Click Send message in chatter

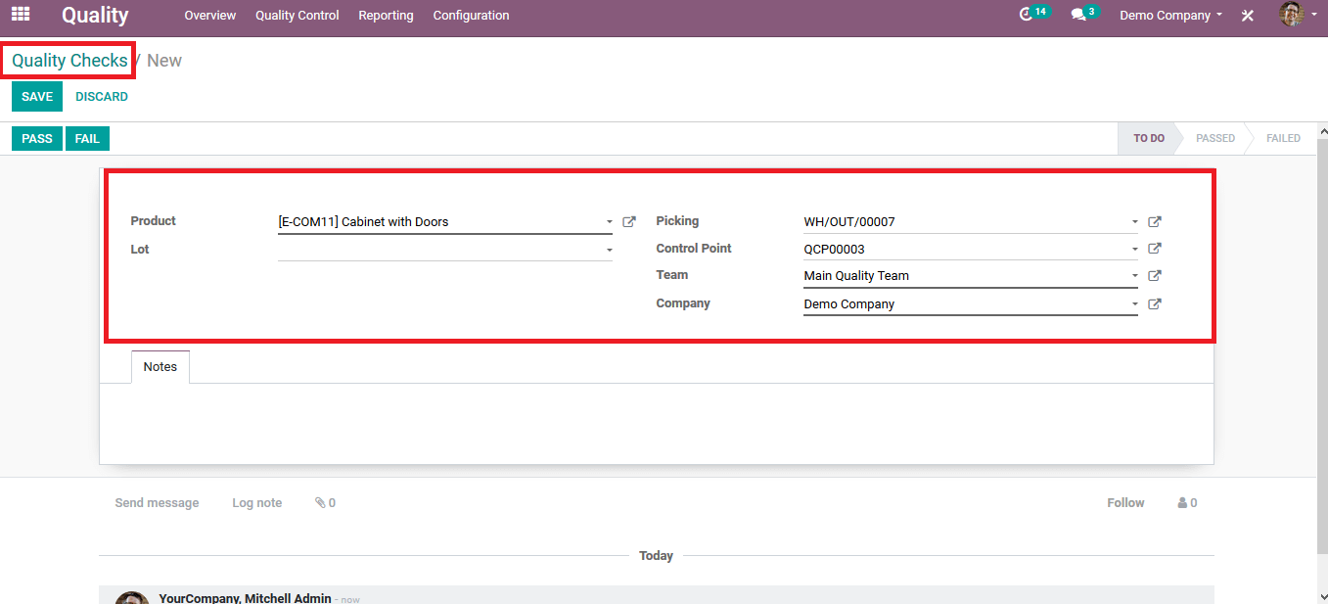(x=157, y=503)
